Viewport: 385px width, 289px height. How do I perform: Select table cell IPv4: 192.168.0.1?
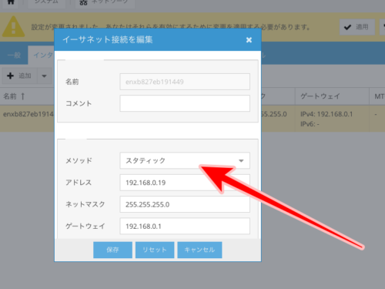click(x=326, y=114)
